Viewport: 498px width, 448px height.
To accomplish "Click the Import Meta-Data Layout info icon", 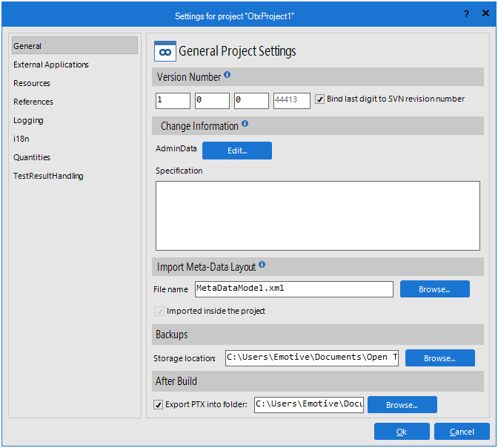I will pos(262,265).
